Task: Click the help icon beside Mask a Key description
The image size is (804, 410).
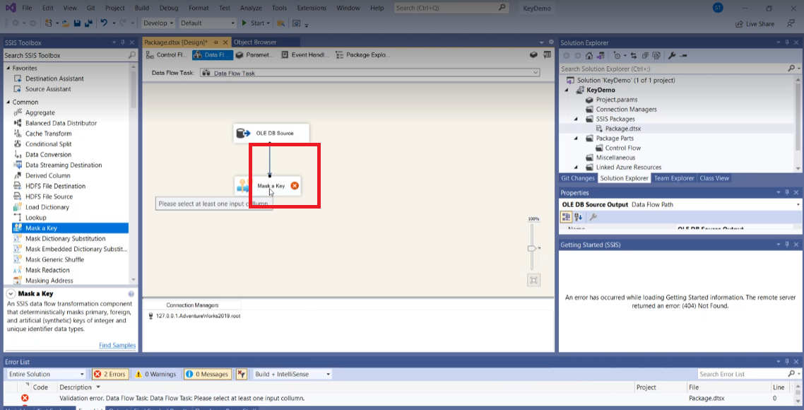Action: click(131, 294)
